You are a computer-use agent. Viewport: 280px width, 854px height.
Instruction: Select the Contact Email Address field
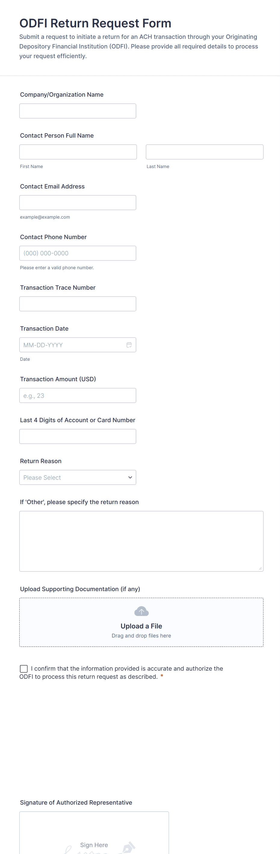78,203
